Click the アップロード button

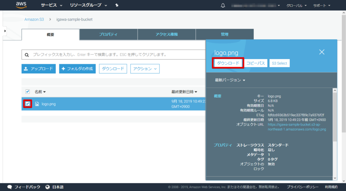pyautogui.click(x=38, y=69)
